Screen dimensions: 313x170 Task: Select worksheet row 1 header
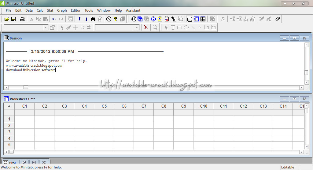(9, 119)
